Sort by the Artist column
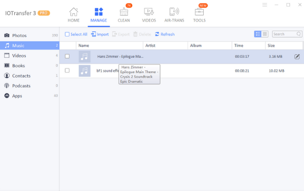The height and width of the screenshot is (191, 304). tap(165, 46)
